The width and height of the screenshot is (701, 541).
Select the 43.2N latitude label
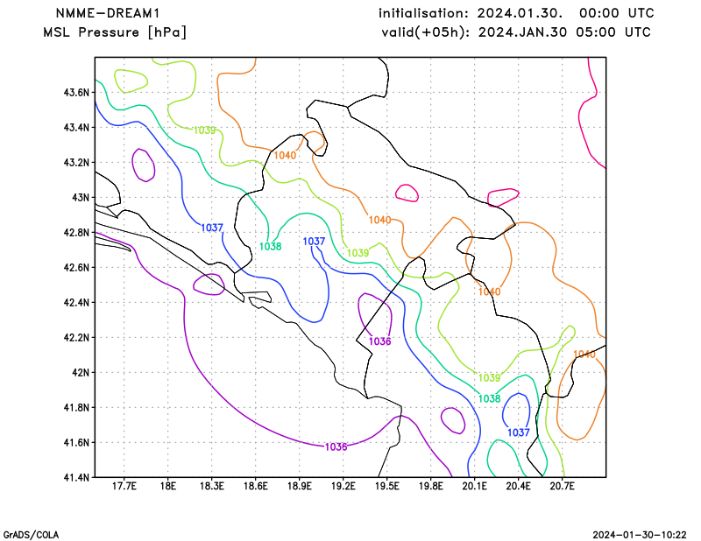76,162
